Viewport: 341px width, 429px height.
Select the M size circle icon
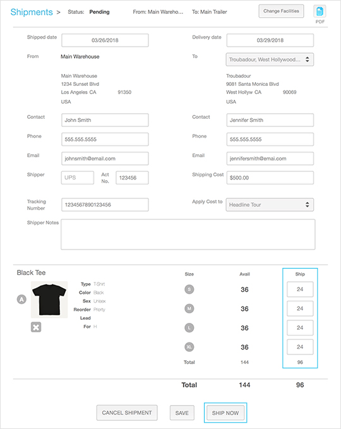[189, 308]
